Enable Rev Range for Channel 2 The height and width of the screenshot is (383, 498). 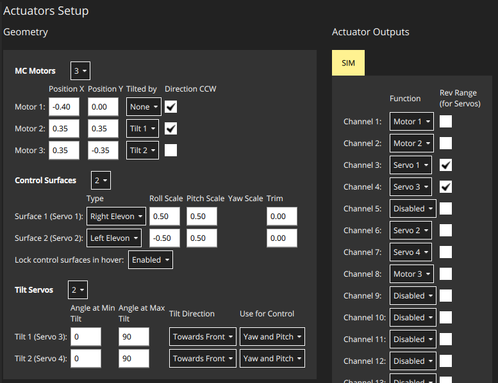coord(445,143)
